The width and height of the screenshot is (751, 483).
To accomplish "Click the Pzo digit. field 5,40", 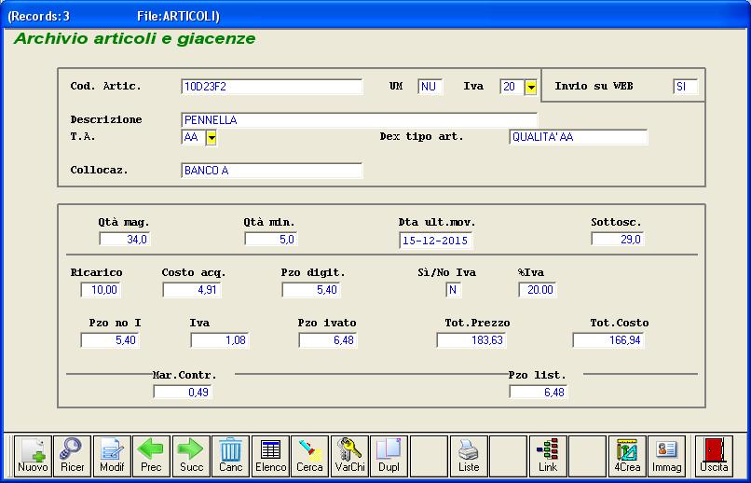I will point(311,290).
